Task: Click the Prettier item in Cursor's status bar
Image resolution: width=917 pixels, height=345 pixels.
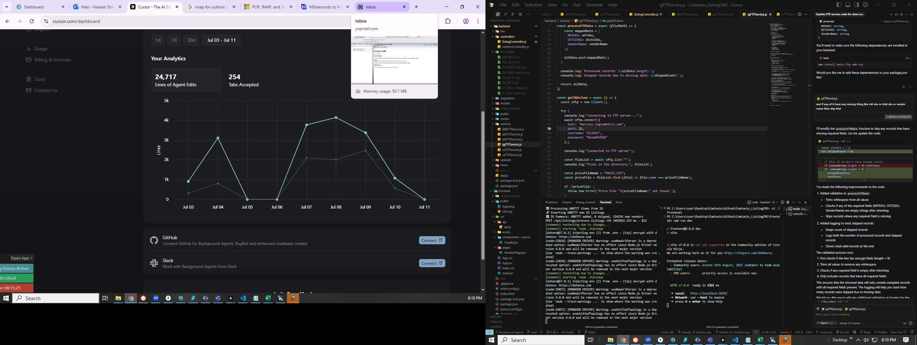Action: 881,332
